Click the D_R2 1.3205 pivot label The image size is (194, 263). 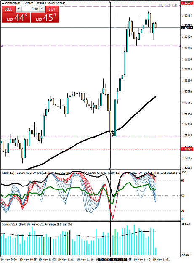pos(168,5)
